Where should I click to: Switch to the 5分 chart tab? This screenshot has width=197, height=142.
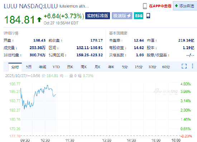pos(125,67)
